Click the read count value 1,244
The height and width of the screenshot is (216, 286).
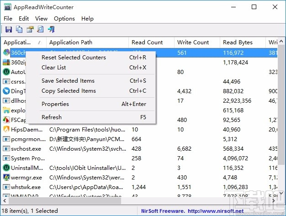pyautogui.click(x=138, y=187)
